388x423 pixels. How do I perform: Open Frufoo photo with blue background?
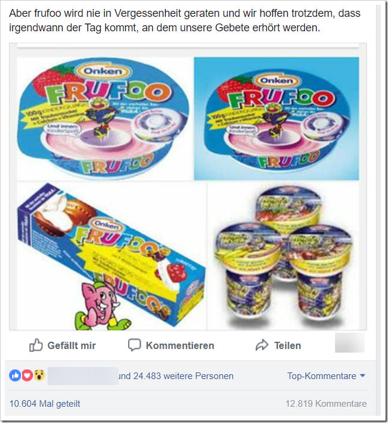pyautogui.click(x=276, y=119)
